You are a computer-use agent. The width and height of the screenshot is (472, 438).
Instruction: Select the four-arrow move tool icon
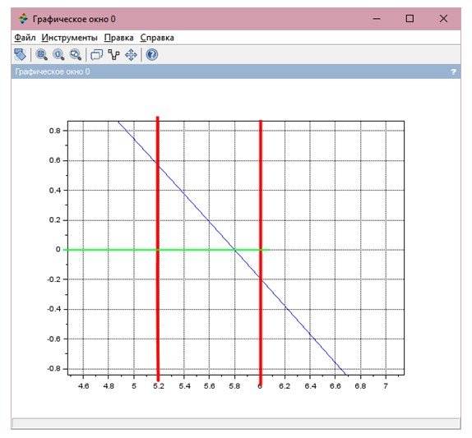[131, 55]
